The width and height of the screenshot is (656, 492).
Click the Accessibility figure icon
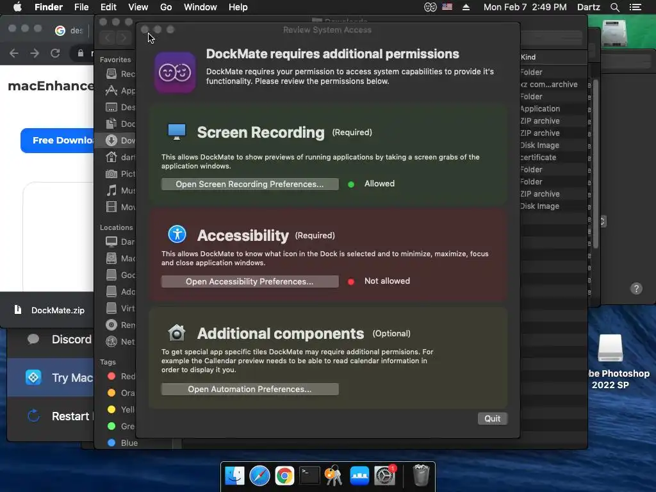[x=177, y=234]
